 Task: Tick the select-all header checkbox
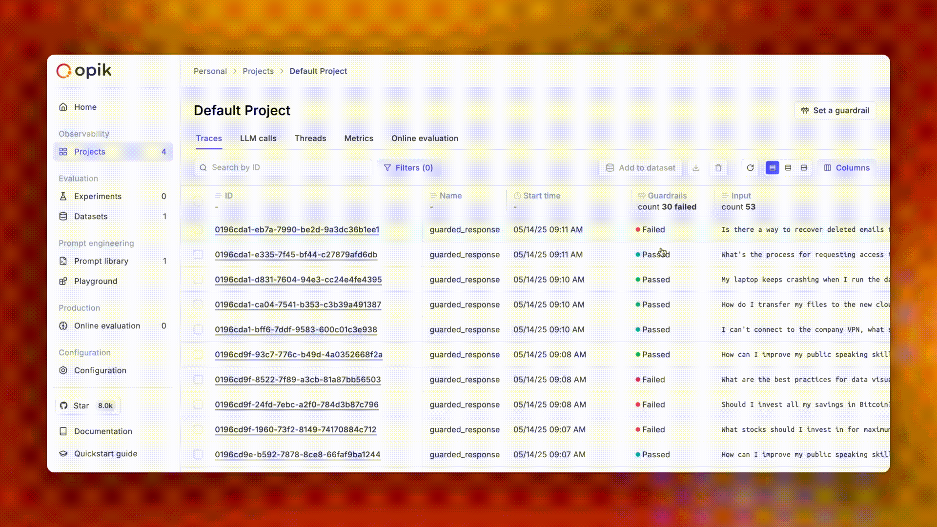(x=198, y=201)
